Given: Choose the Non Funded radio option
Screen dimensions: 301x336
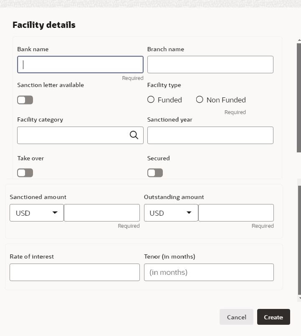Looking at the screenshot, I should (200, 100).
